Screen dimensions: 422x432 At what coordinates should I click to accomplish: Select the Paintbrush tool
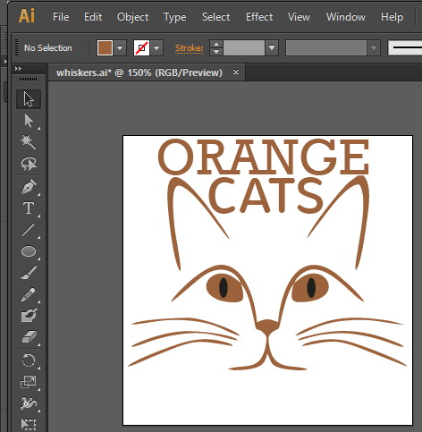click(29, 273)
